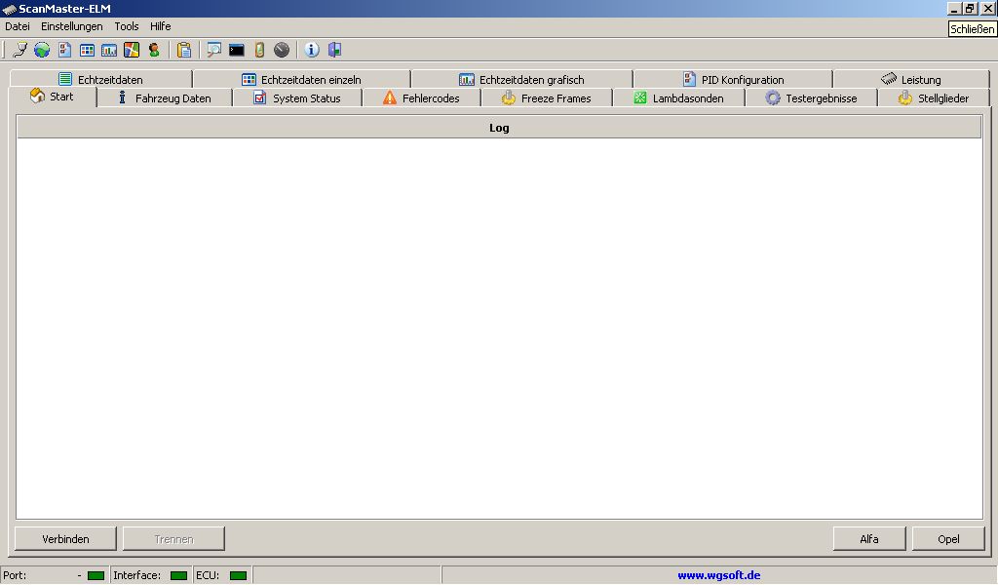998x585 pixels.
Task: Click the globe icon in toolbar
Action: tap(42, 50)
